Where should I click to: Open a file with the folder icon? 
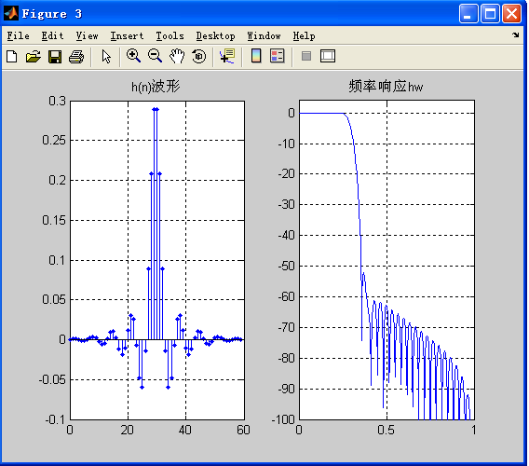(34, 57)
